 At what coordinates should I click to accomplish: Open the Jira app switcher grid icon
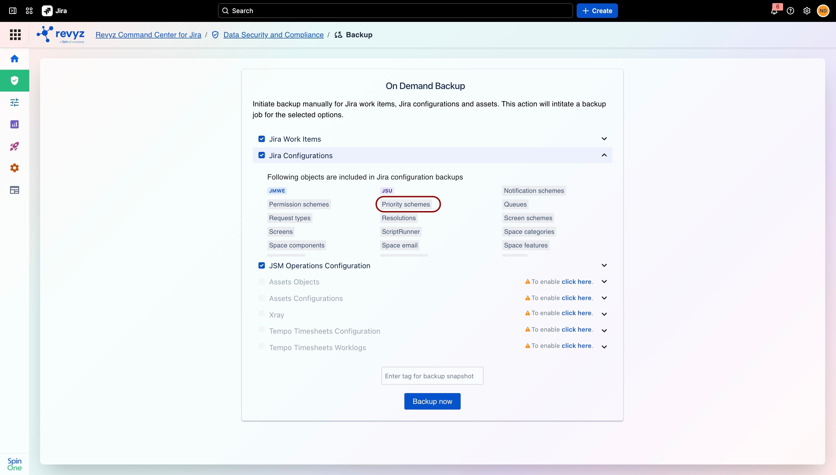coord(29,11)
